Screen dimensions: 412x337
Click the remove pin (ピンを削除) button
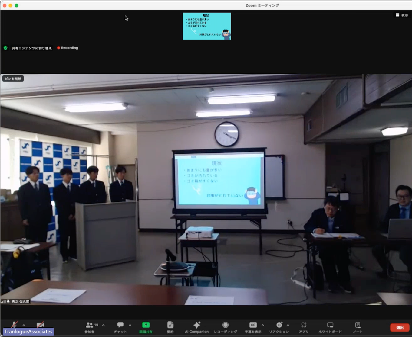pyautogui.click(x=13, y=79)
